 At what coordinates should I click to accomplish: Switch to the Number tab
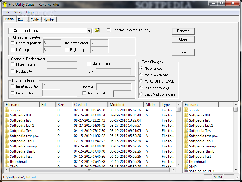click(x=49, y=19)
